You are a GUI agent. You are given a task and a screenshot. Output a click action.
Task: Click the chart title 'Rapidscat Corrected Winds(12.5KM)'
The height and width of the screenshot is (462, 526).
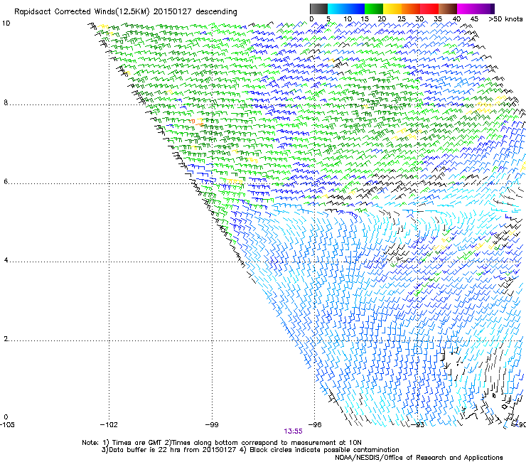(82, 12)
